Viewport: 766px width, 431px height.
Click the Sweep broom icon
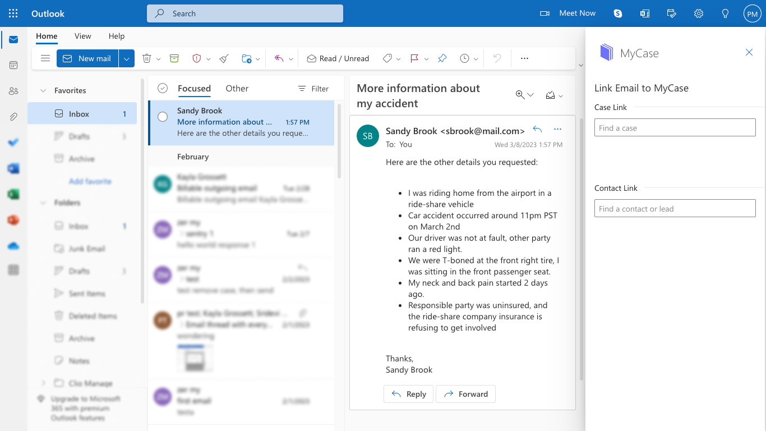click(224, 58)
